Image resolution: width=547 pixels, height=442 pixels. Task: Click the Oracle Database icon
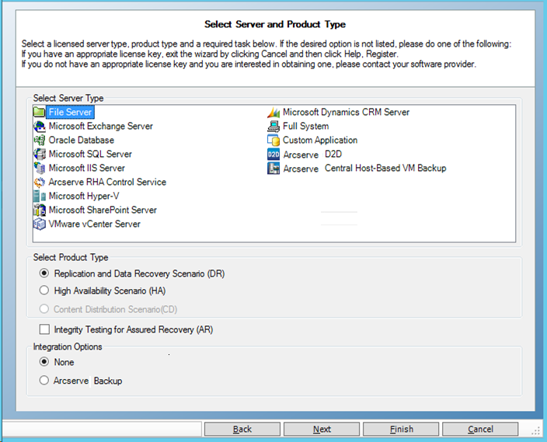(x=40, y=140)
